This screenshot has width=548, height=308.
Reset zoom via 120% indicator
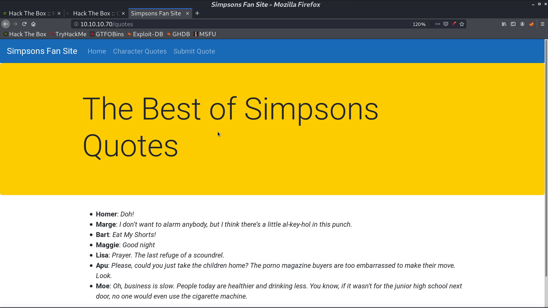(x=419, y=24)
